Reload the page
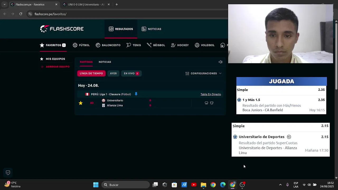Screen dimensions: 338x190 coord(21,14)
